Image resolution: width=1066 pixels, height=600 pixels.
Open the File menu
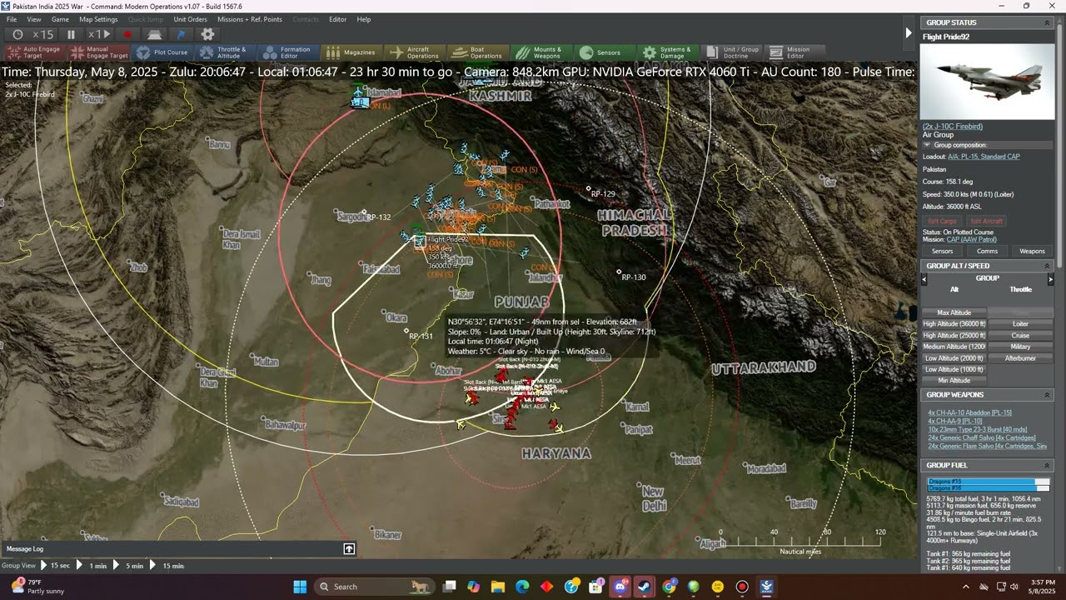12,19
